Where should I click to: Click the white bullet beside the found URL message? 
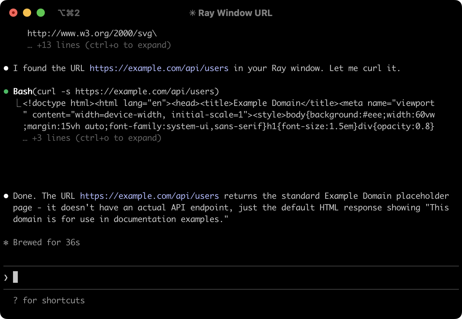(x=6, y=68)
